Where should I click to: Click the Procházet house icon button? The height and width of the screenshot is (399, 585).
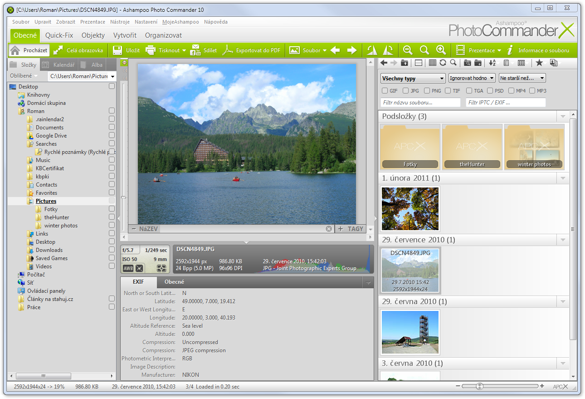coord(29,50)
